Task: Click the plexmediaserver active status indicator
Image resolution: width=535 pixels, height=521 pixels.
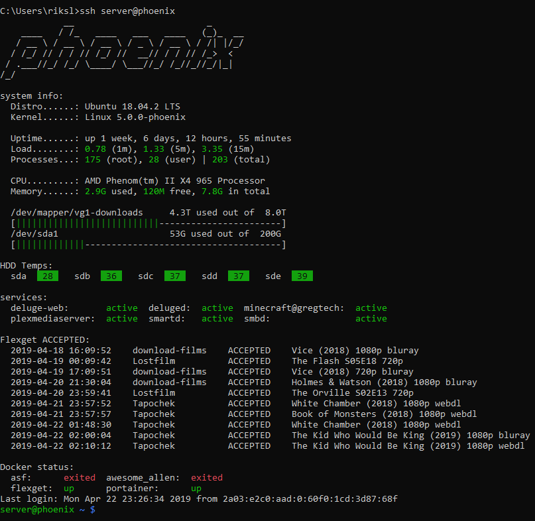Action: coord(121,318)
